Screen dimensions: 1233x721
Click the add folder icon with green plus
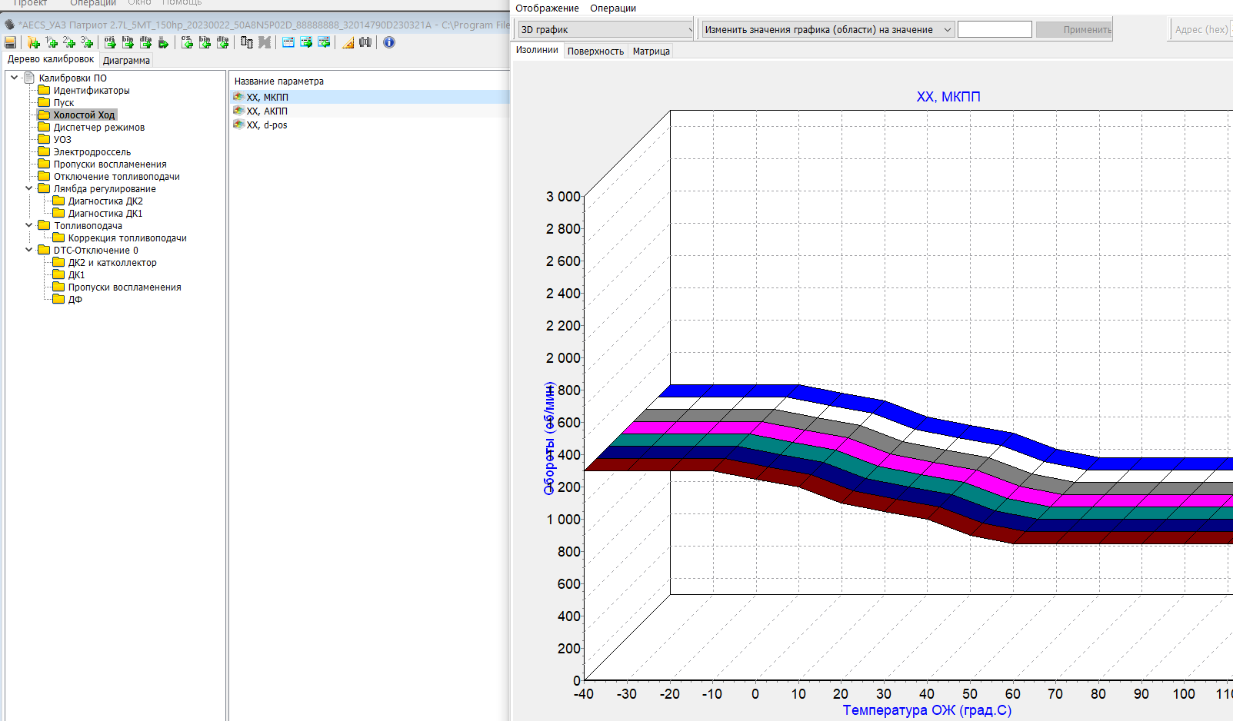click(33, 42)
